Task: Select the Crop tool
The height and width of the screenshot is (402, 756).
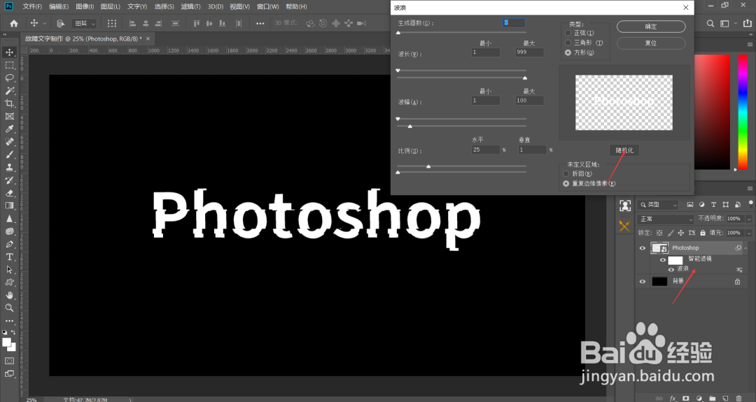Action: tap(10, 103)
